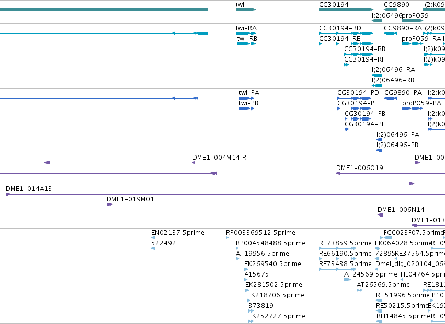Image resolution: width=445 pixels, height=324 pixels.
Task: Click protein twi-PA label
Action: pos(249,93)
